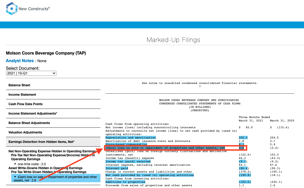
Task: Open Balance Sheet Adjustments section
Action: tap(29, 123)
